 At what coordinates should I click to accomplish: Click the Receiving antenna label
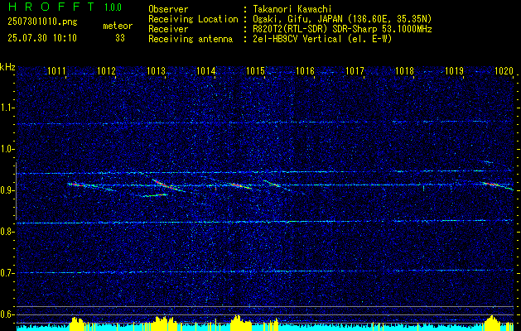coord(191,39)
